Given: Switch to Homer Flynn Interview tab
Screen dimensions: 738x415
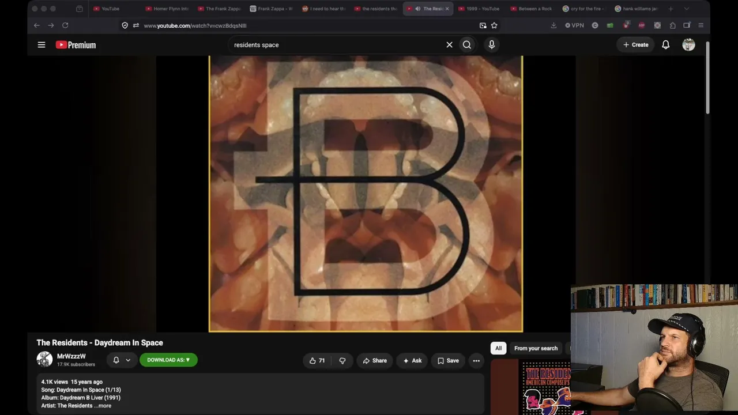Looking at the screenshot, I should click(x=166, y=9).
